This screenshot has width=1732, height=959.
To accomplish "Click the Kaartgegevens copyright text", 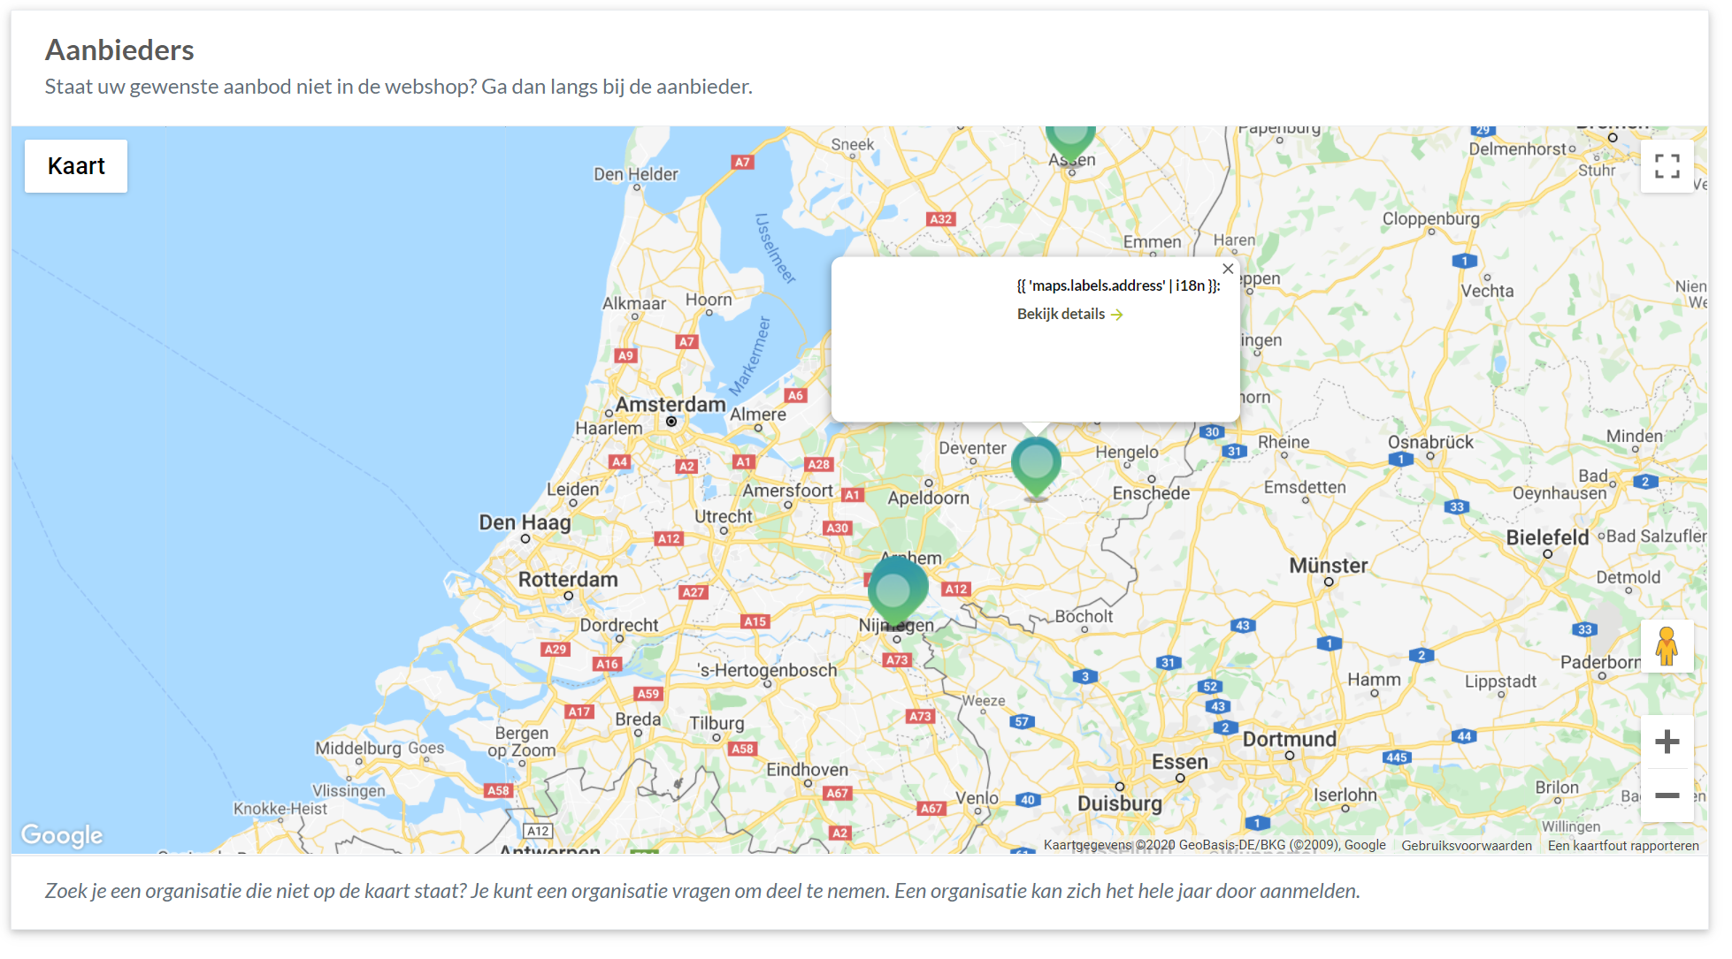I will tap(1215, 845).
